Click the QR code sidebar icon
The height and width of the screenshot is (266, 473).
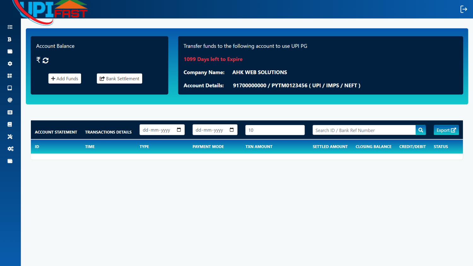tap(10, 76)
